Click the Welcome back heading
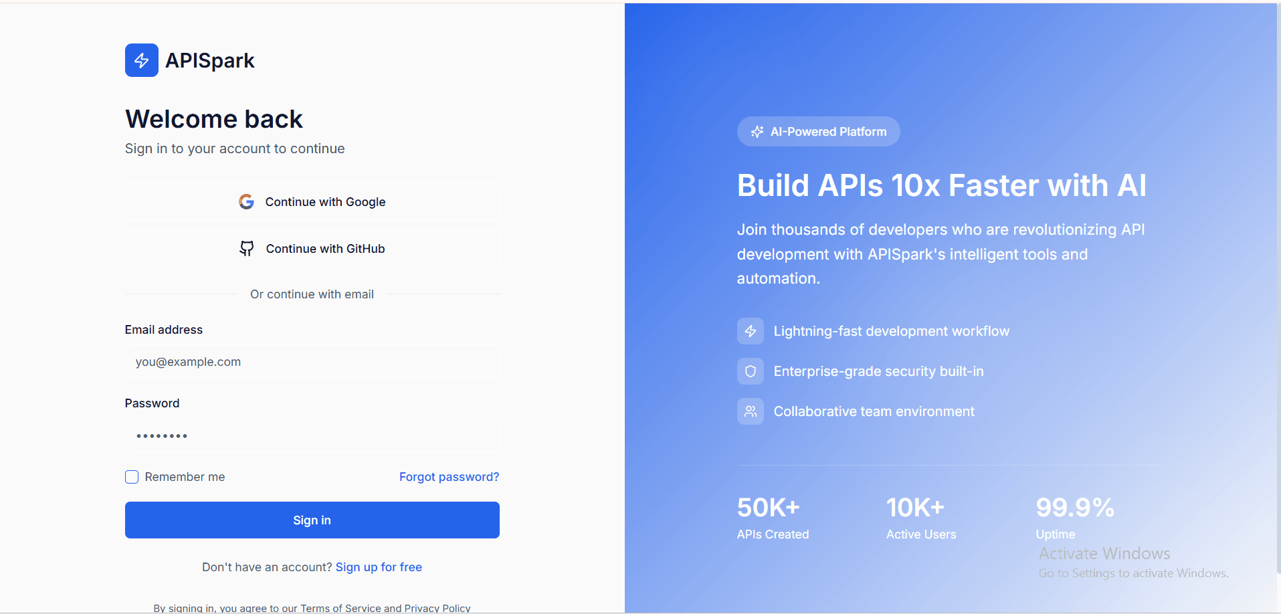1281x614 pixels. [x=214, y=119]
